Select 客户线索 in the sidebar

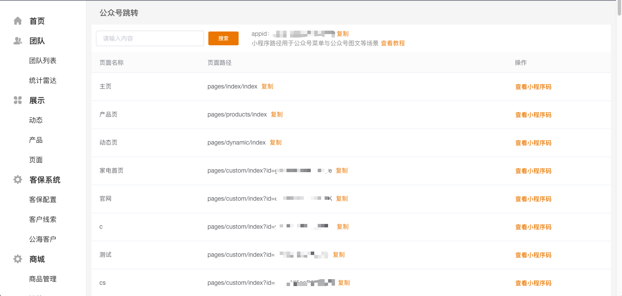[x=43, y=219]
